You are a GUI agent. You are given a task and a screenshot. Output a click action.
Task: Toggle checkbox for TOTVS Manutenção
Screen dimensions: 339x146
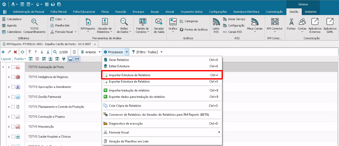[13, 127]
